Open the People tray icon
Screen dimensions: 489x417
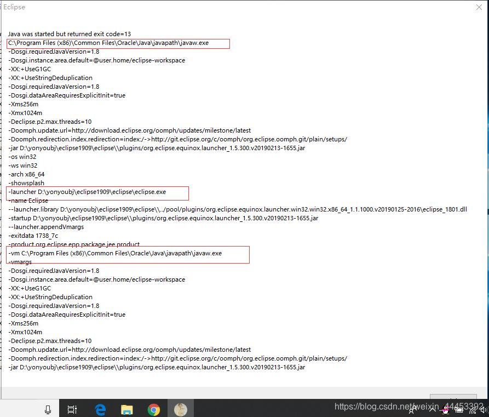pyautogui.click(x=413, y=410)
